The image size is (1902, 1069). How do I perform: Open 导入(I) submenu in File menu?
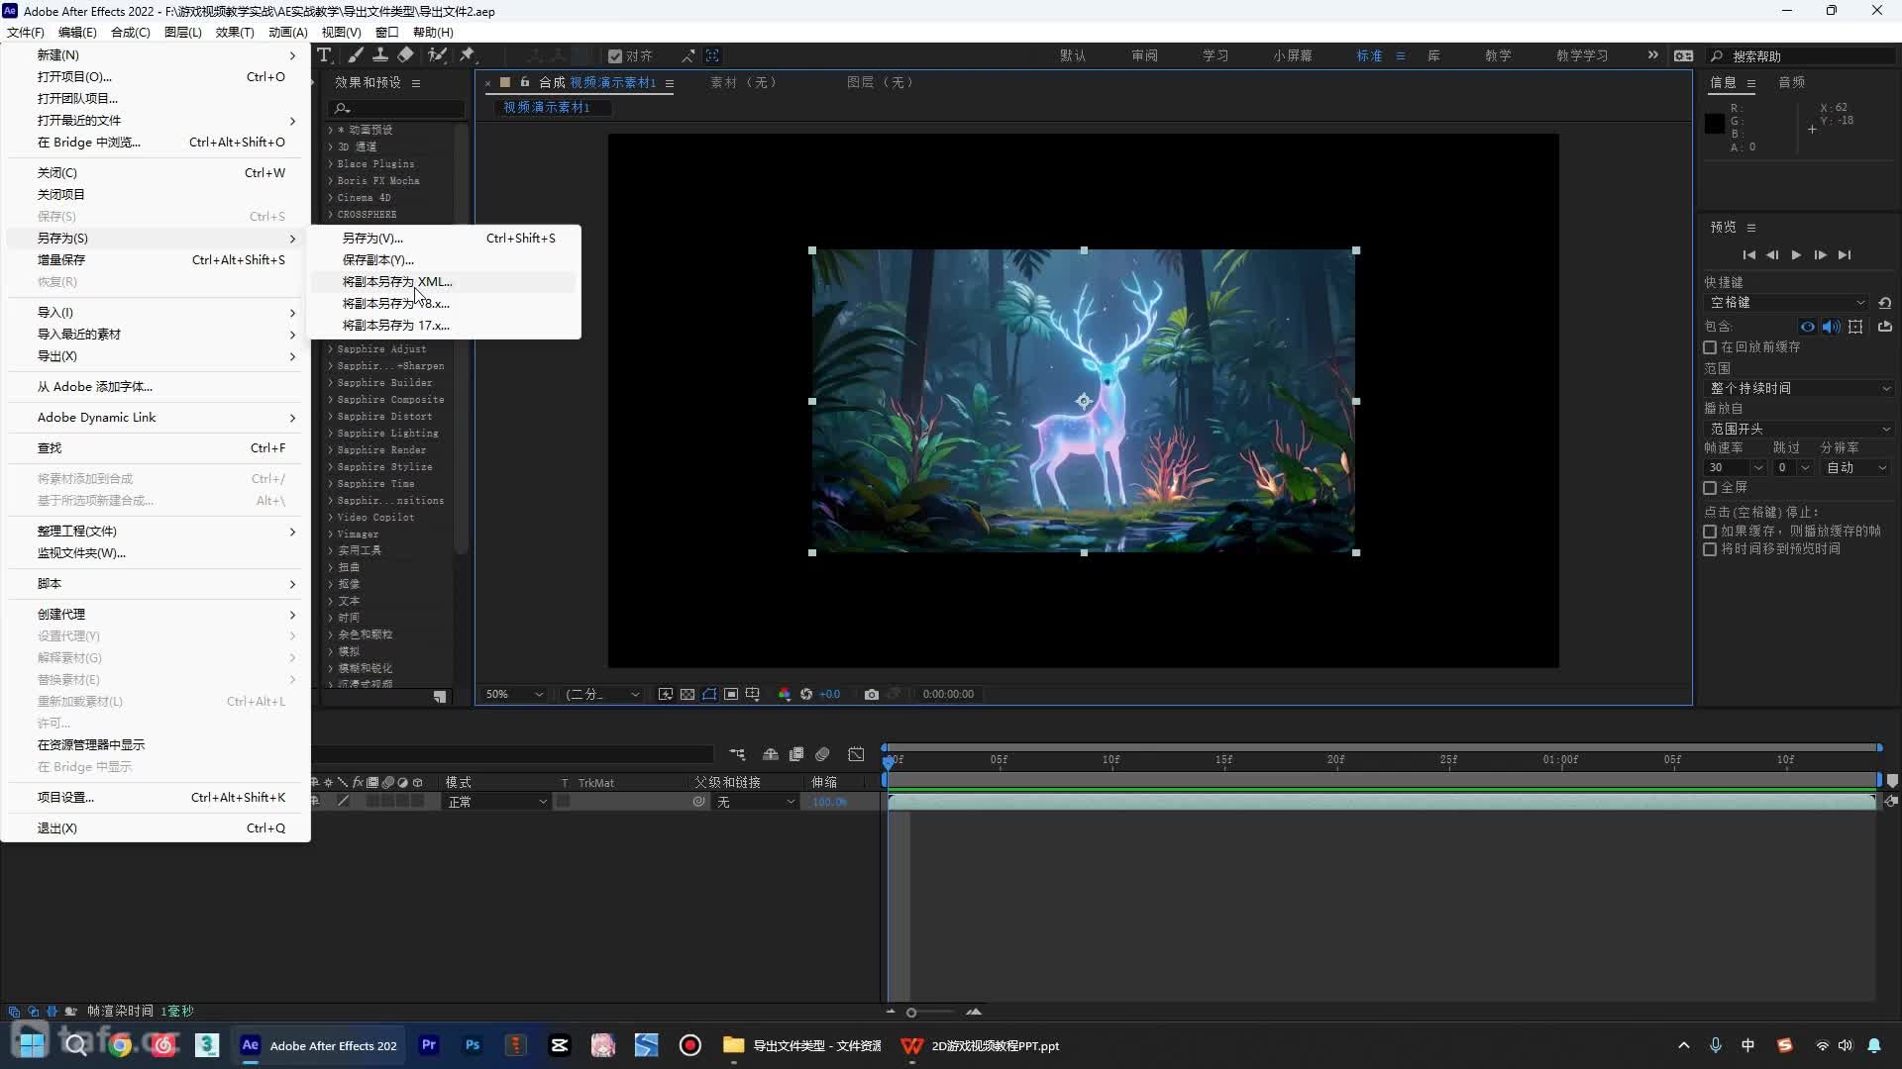(156, 313)
